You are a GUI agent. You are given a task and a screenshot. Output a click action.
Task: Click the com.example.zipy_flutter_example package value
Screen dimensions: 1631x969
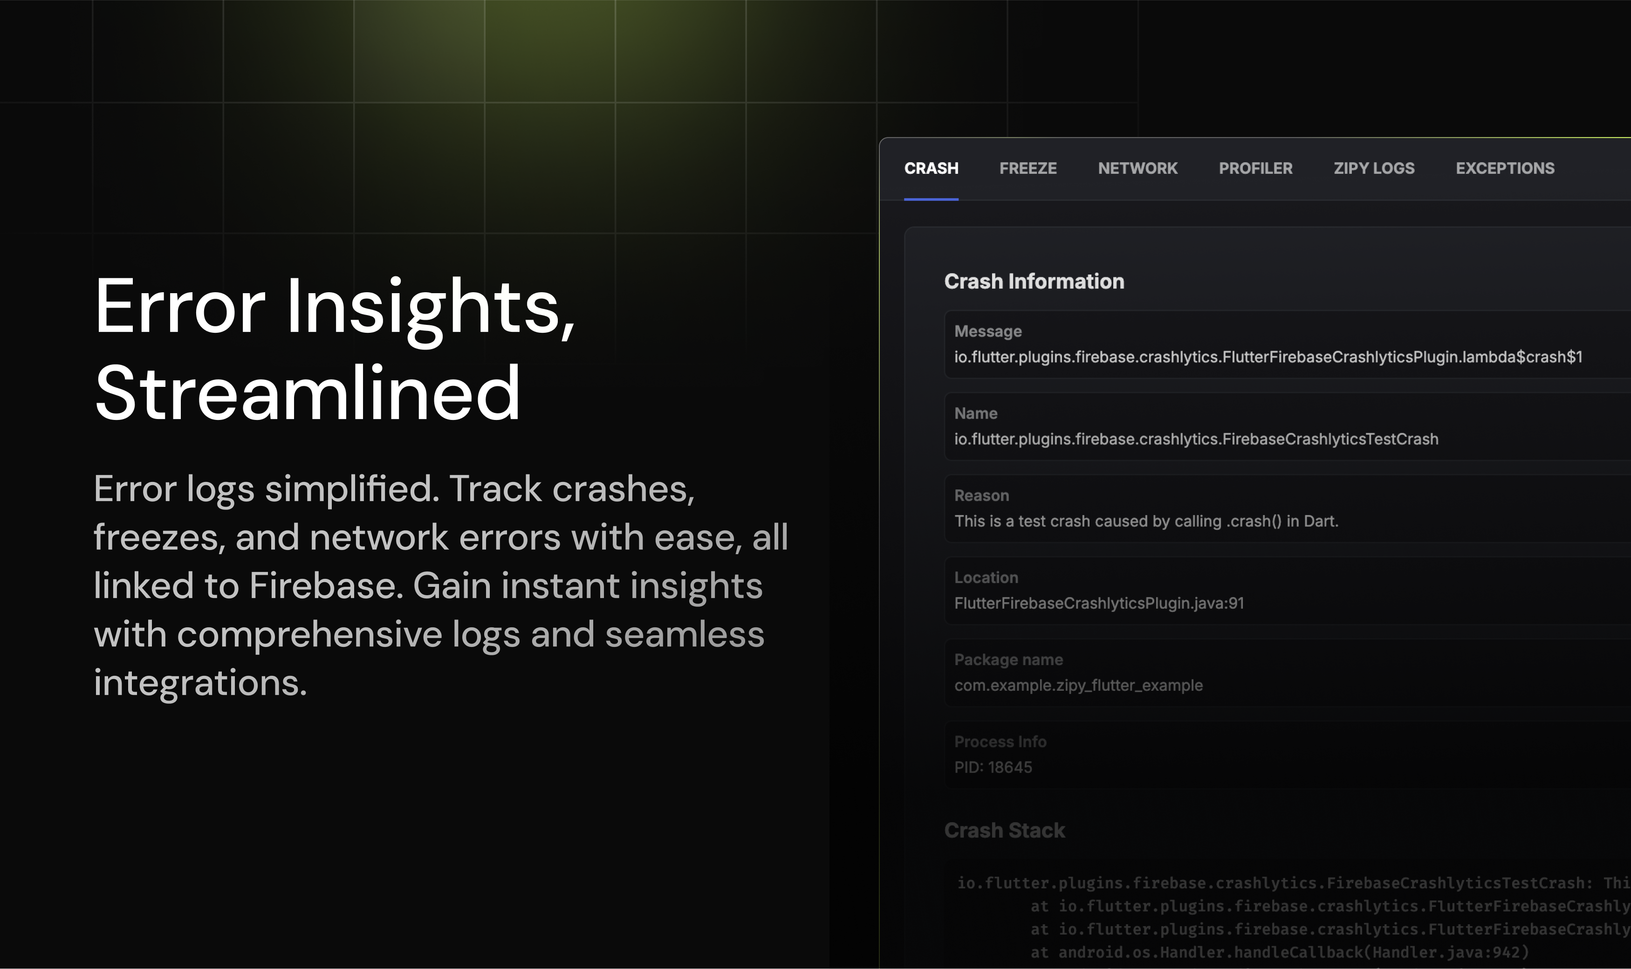point(1077,686)
